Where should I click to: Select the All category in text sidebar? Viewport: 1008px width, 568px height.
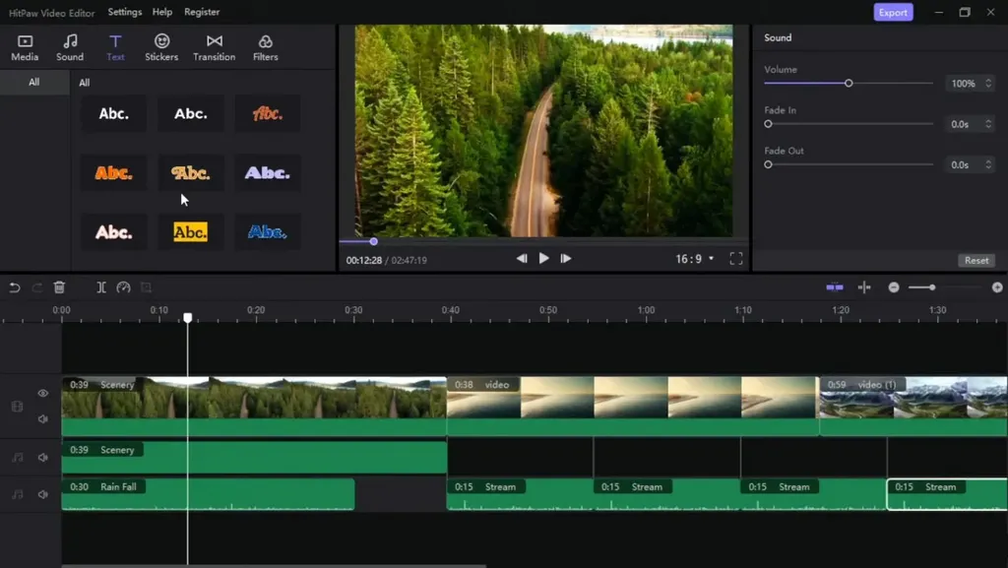34,83
